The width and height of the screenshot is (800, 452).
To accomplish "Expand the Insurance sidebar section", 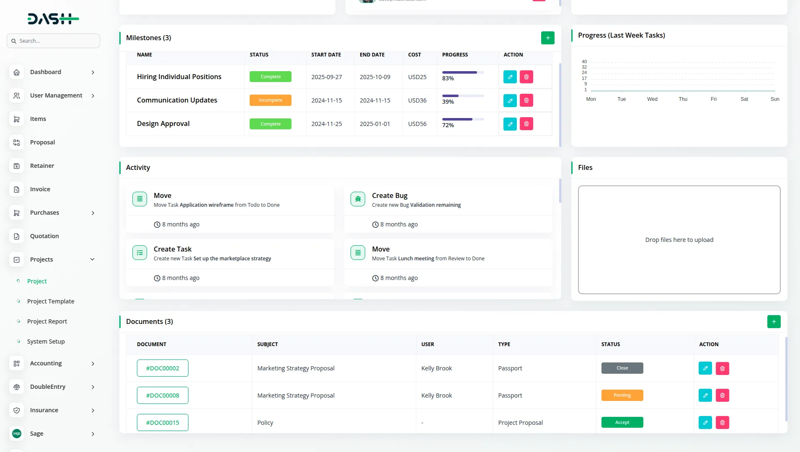I will [x=93, y=410].
